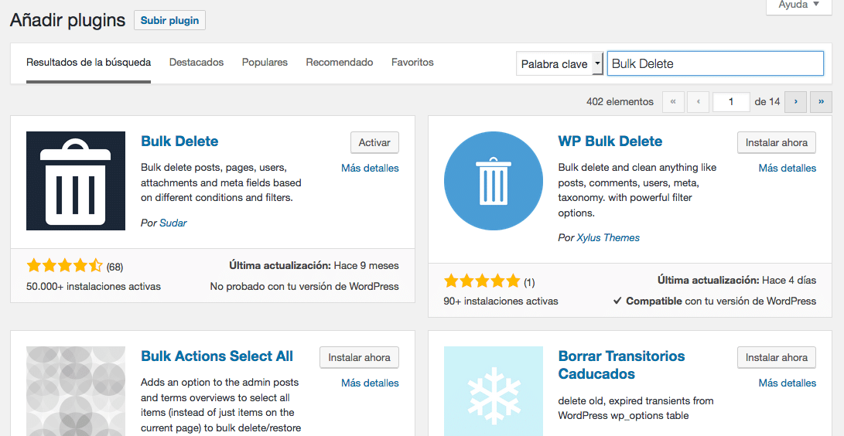Open the Favoritos tab

pyautogui.click(x=412, y=63)
